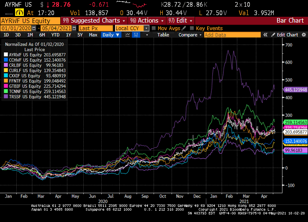Select the Max time range
This screenshot has width=308, height=222.
coord(93,35)
